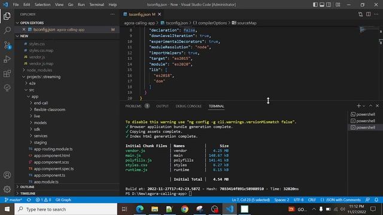Open notifications bell in status bar
383x215 pixels.
[x=376, y=200]
